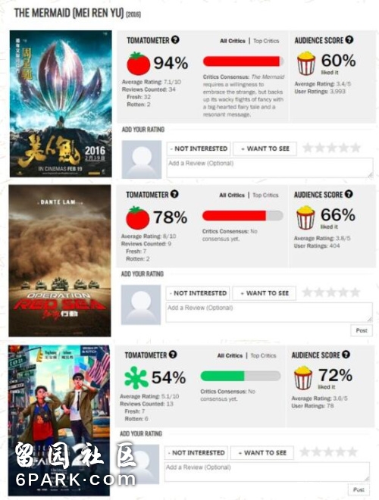Mark The Mermaid as Not Interested
The image size is (379, 500).
click(199, 148)
